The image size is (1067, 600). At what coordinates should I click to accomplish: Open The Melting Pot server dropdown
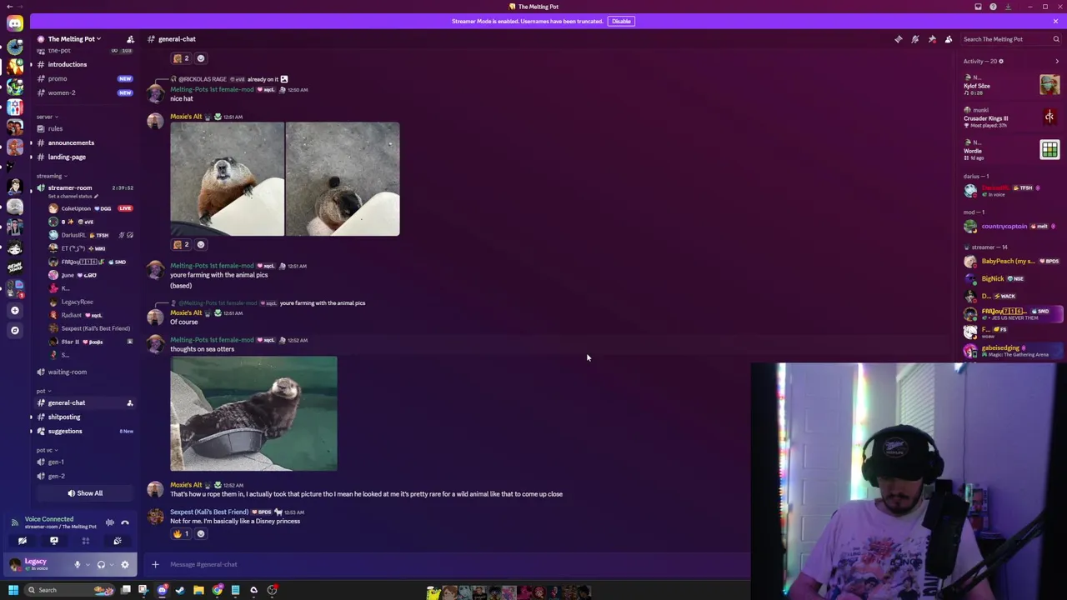click(74, 39)
